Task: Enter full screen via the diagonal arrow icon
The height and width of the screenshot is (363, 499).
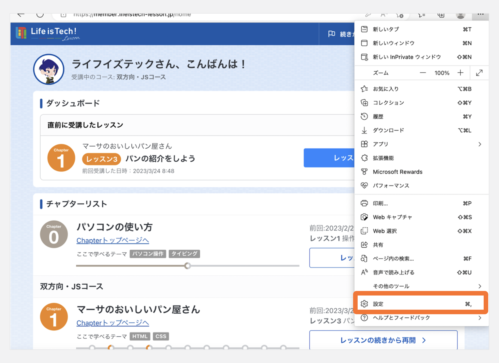Action: [x=479, y=73]
